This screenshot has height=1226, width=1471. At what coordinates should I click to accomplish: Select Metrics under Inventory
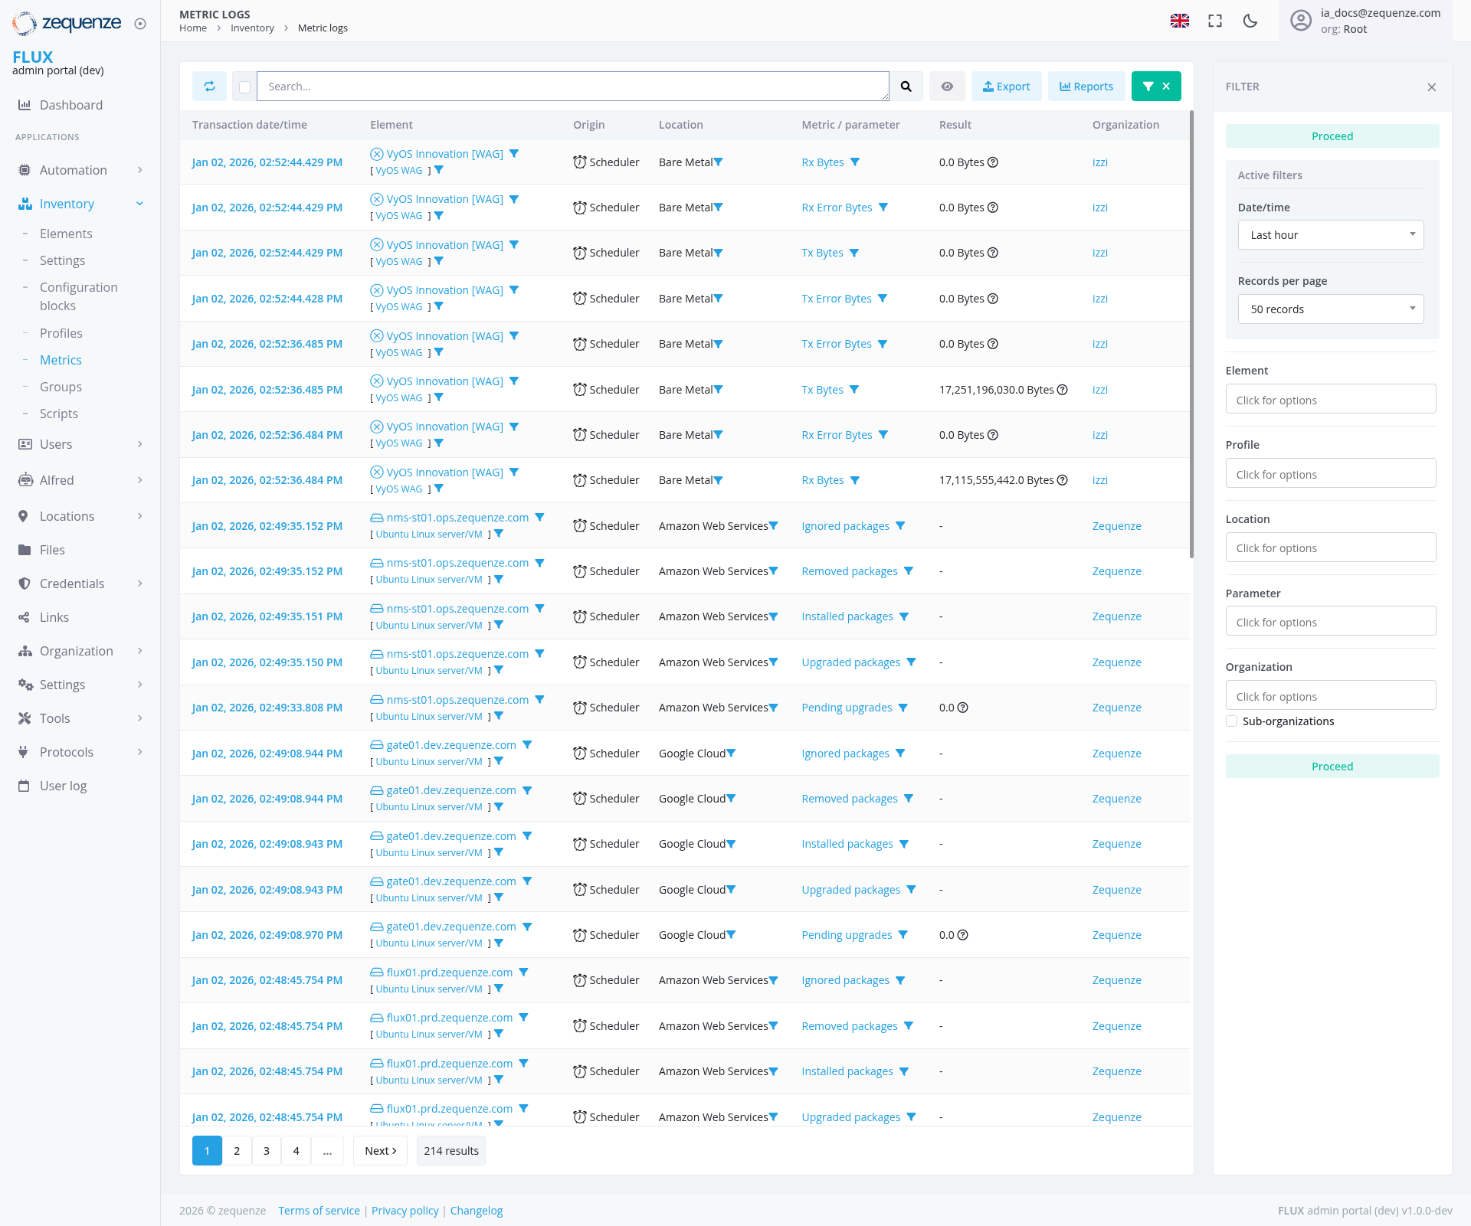(x=61, y=360)
